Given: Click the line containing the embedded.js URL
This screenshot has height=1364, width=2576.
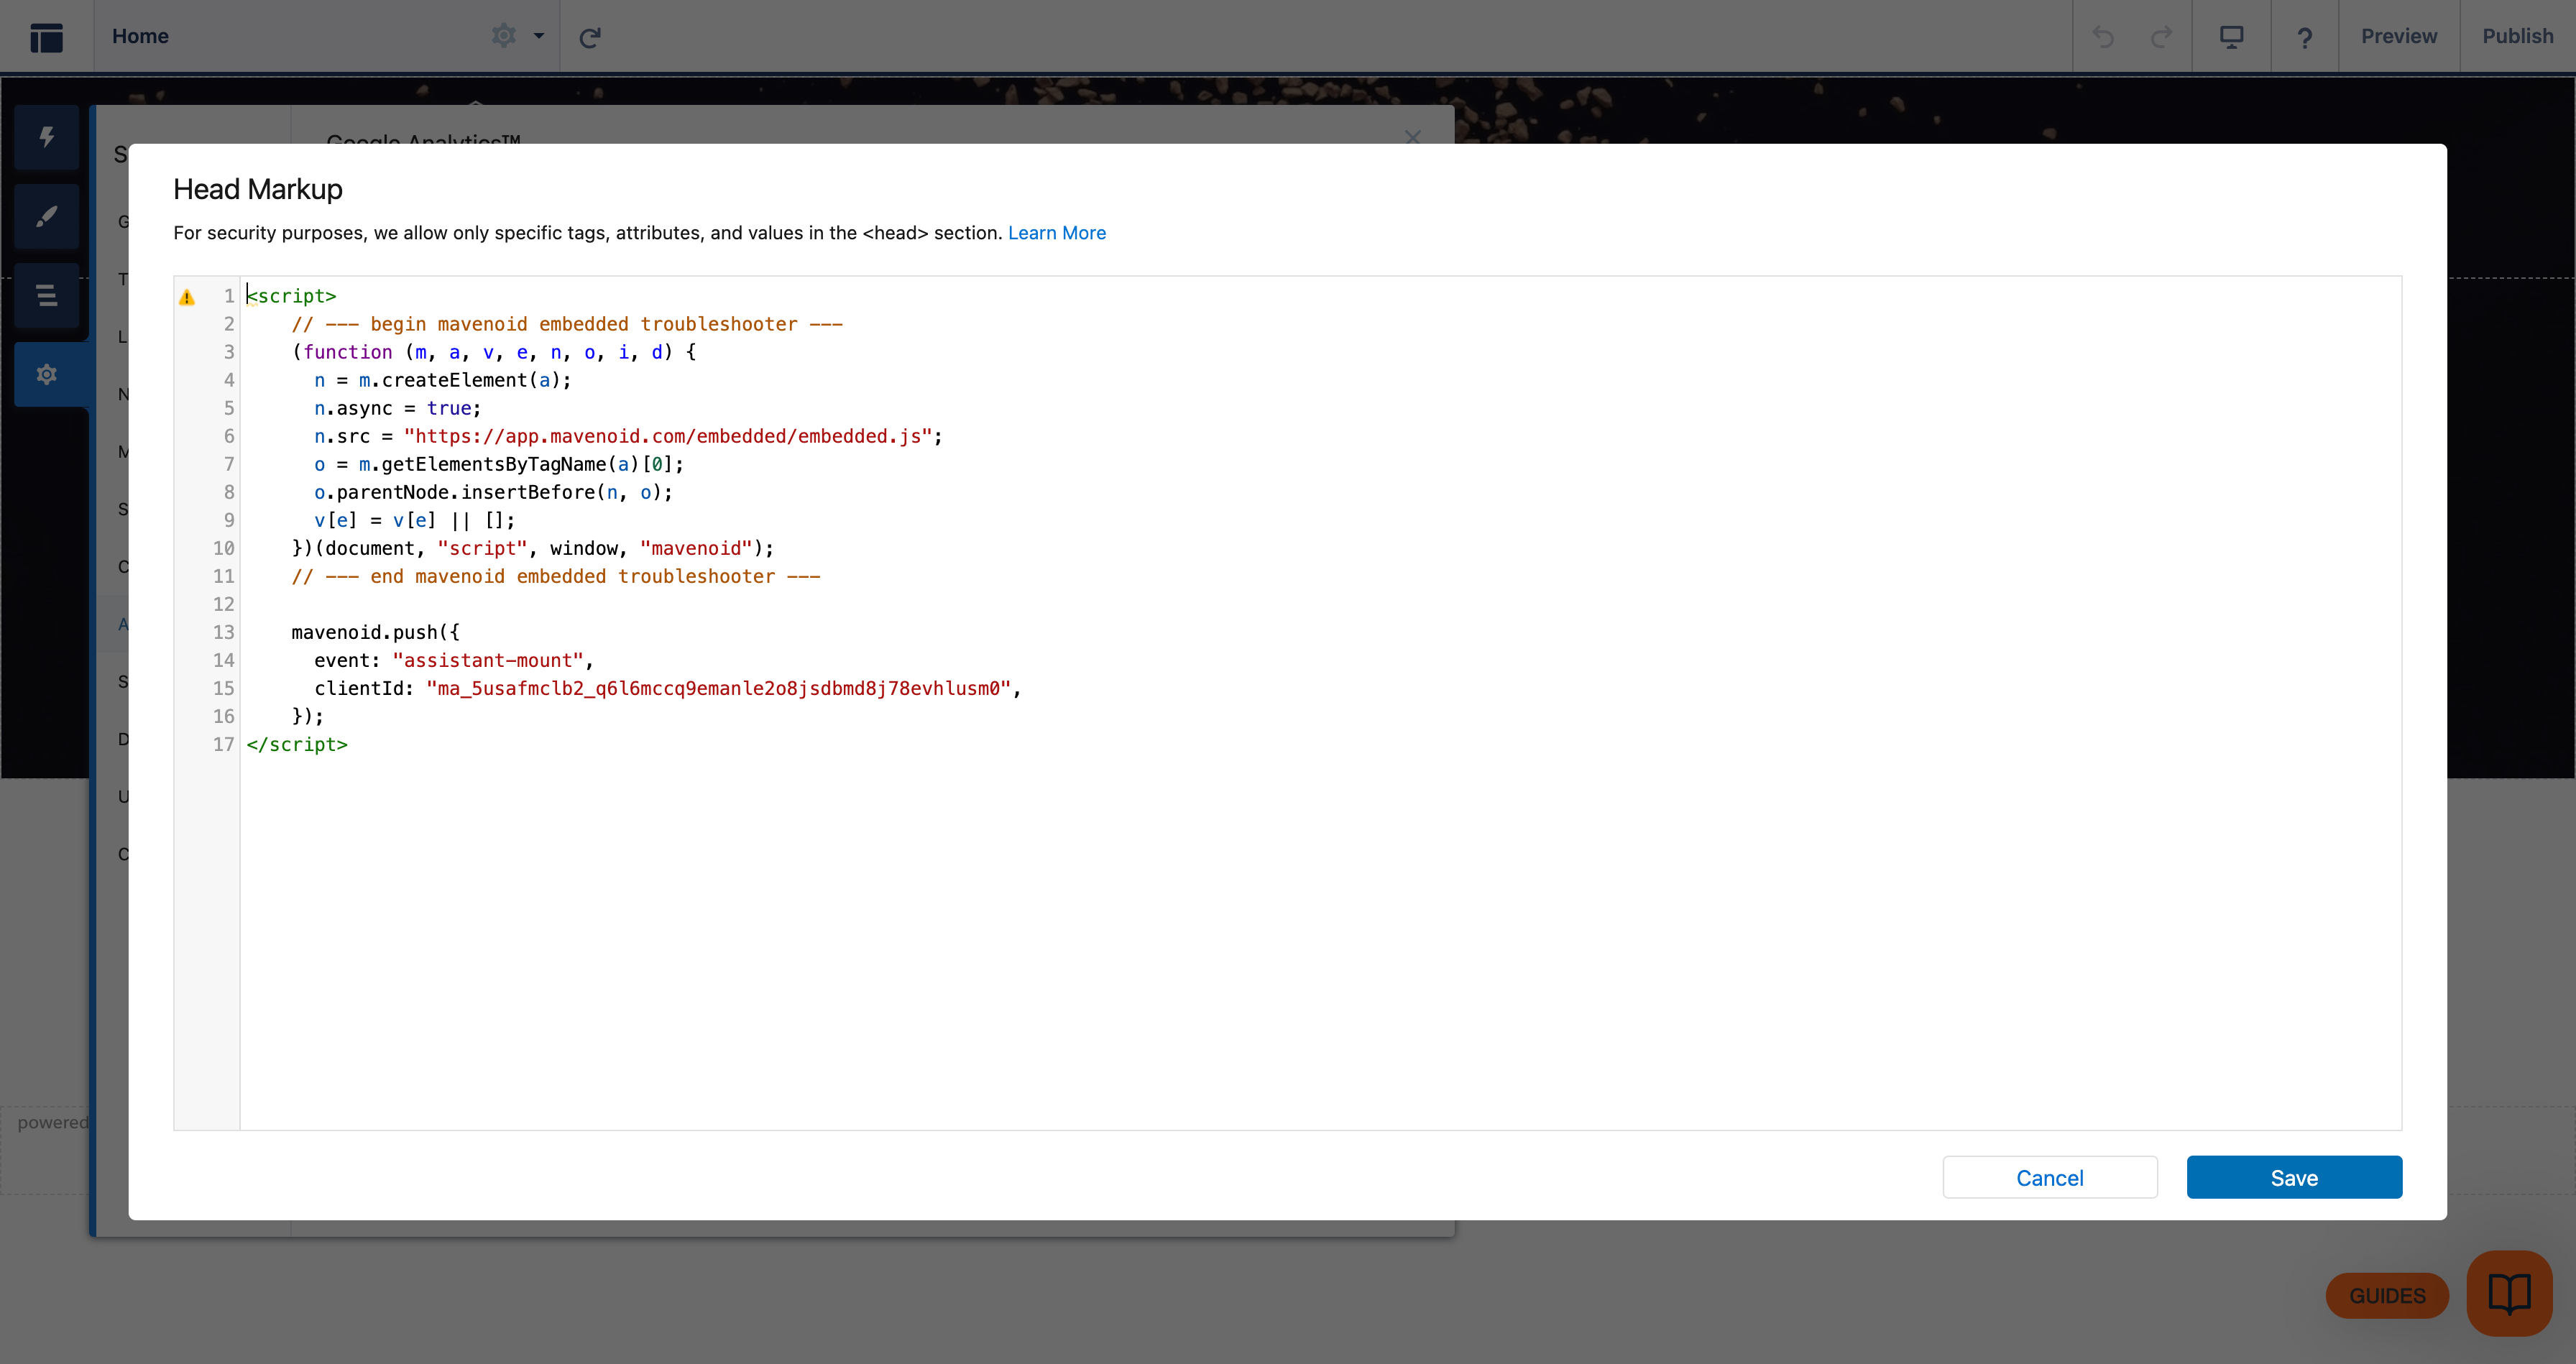Looking at the screenshot, I should [x=628, y=436].
